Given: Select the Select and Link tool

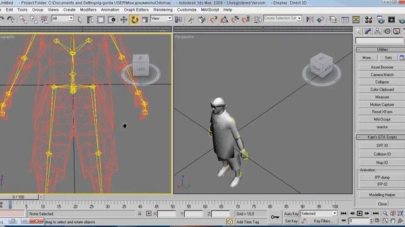Looking at the screenshot, I should point(23,20).
